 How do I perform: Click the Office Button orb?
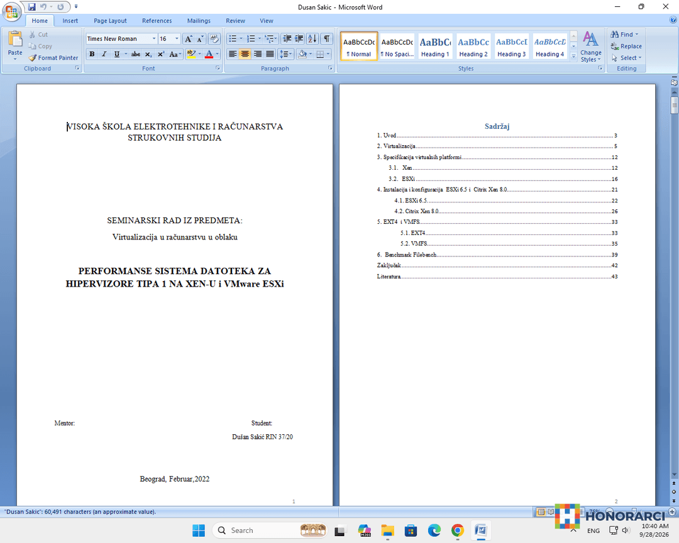pyautogui.click(x=12, y=12)
